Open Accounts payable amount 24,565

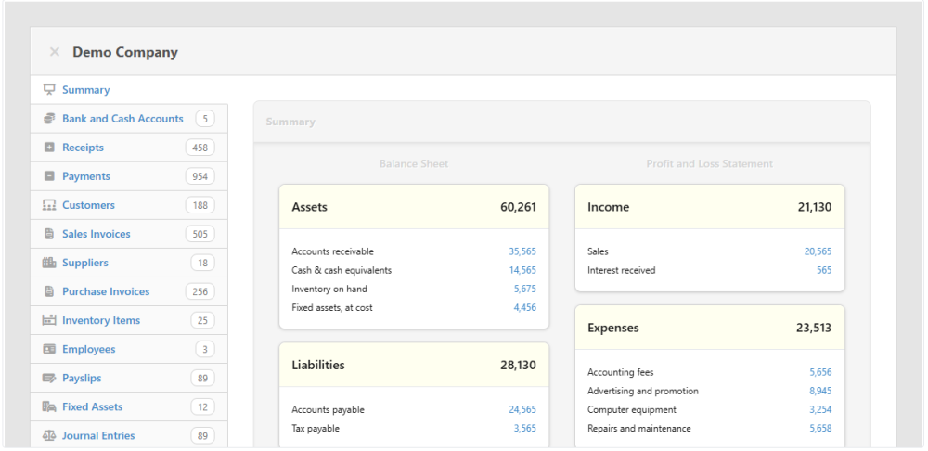click(x=522, y=409)
